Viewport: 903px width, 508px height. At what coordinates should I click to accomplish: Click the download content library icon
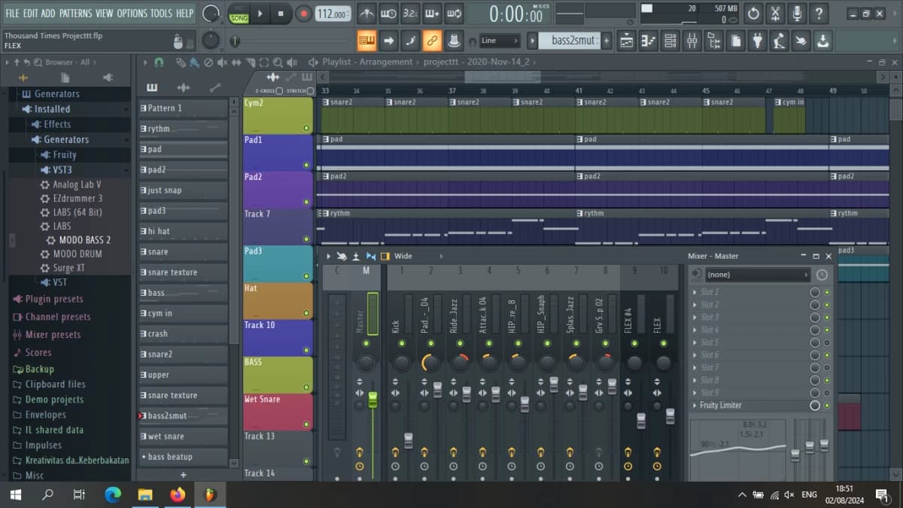(823, 41)
